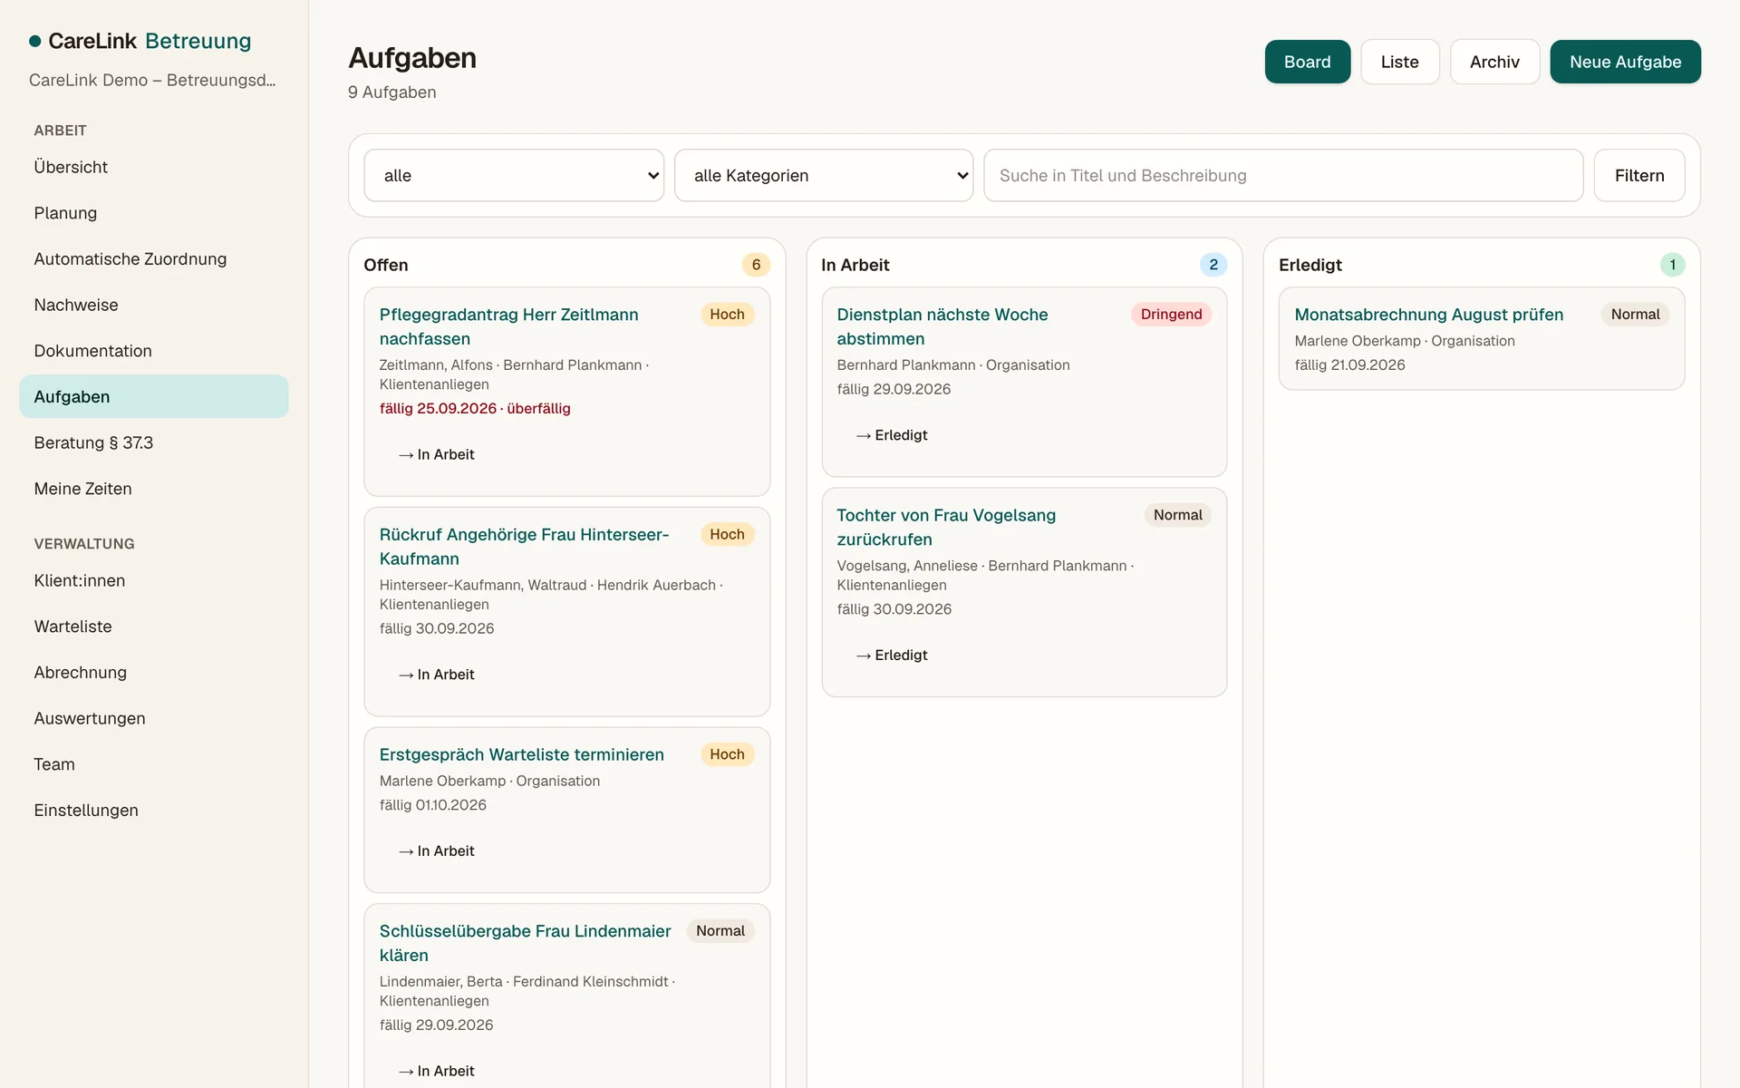Click the Erledigt column count badge 1
The width and height of the screenshot is (1740, 1088).
tap(1672, 265)
